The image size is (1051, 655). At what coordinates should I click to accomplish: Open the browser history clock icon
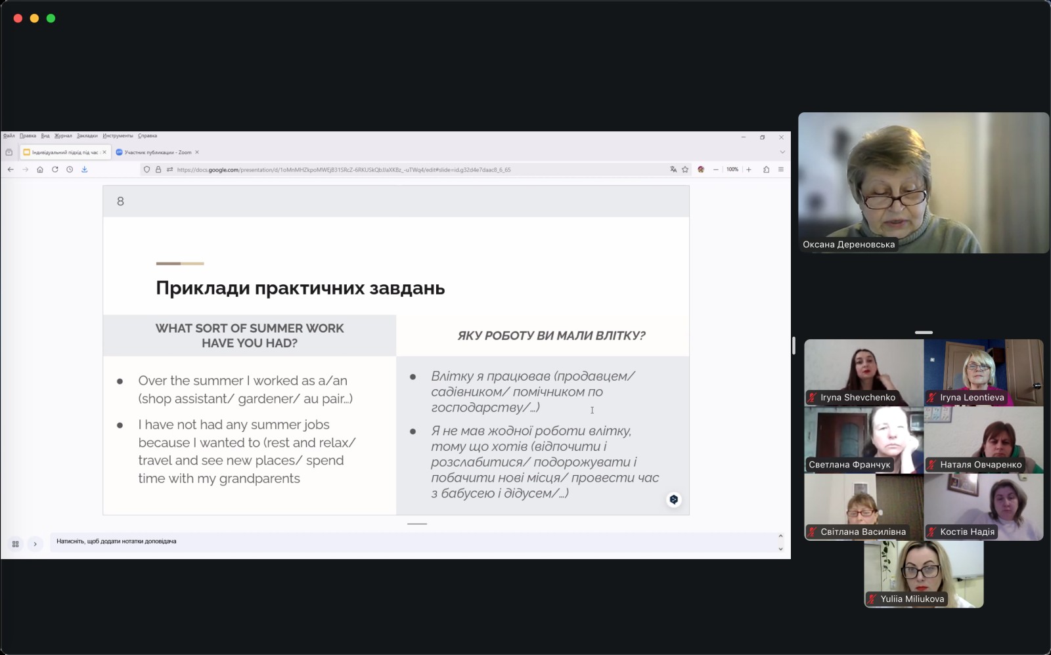coord(70,169)
